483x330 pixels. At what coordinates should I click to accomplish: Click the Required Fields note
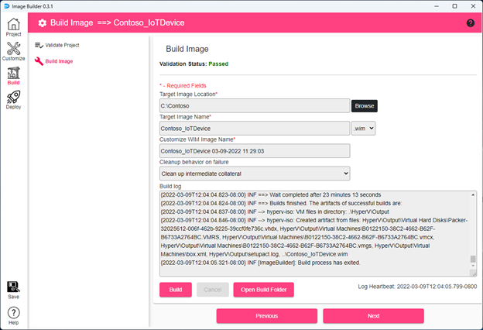click(183, 86)
